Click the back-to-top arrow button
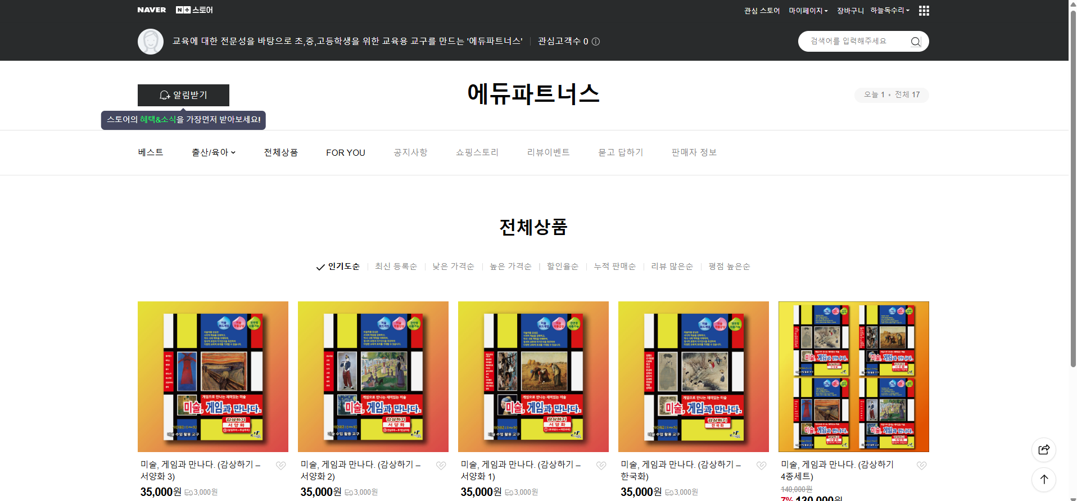Viewport: 1077px width, 501px height. point(1044,480)
